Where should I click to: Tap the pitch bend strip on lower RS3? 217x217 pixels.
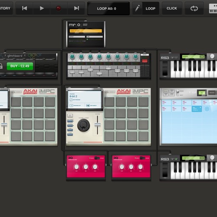tap(165, 170)
